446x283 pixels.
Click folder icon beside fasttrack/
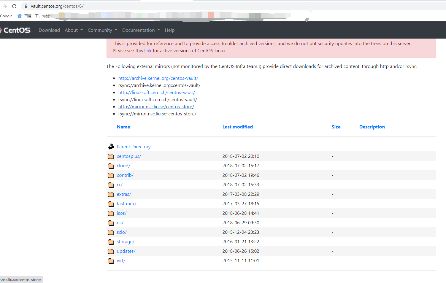click(x=111, y=204)
